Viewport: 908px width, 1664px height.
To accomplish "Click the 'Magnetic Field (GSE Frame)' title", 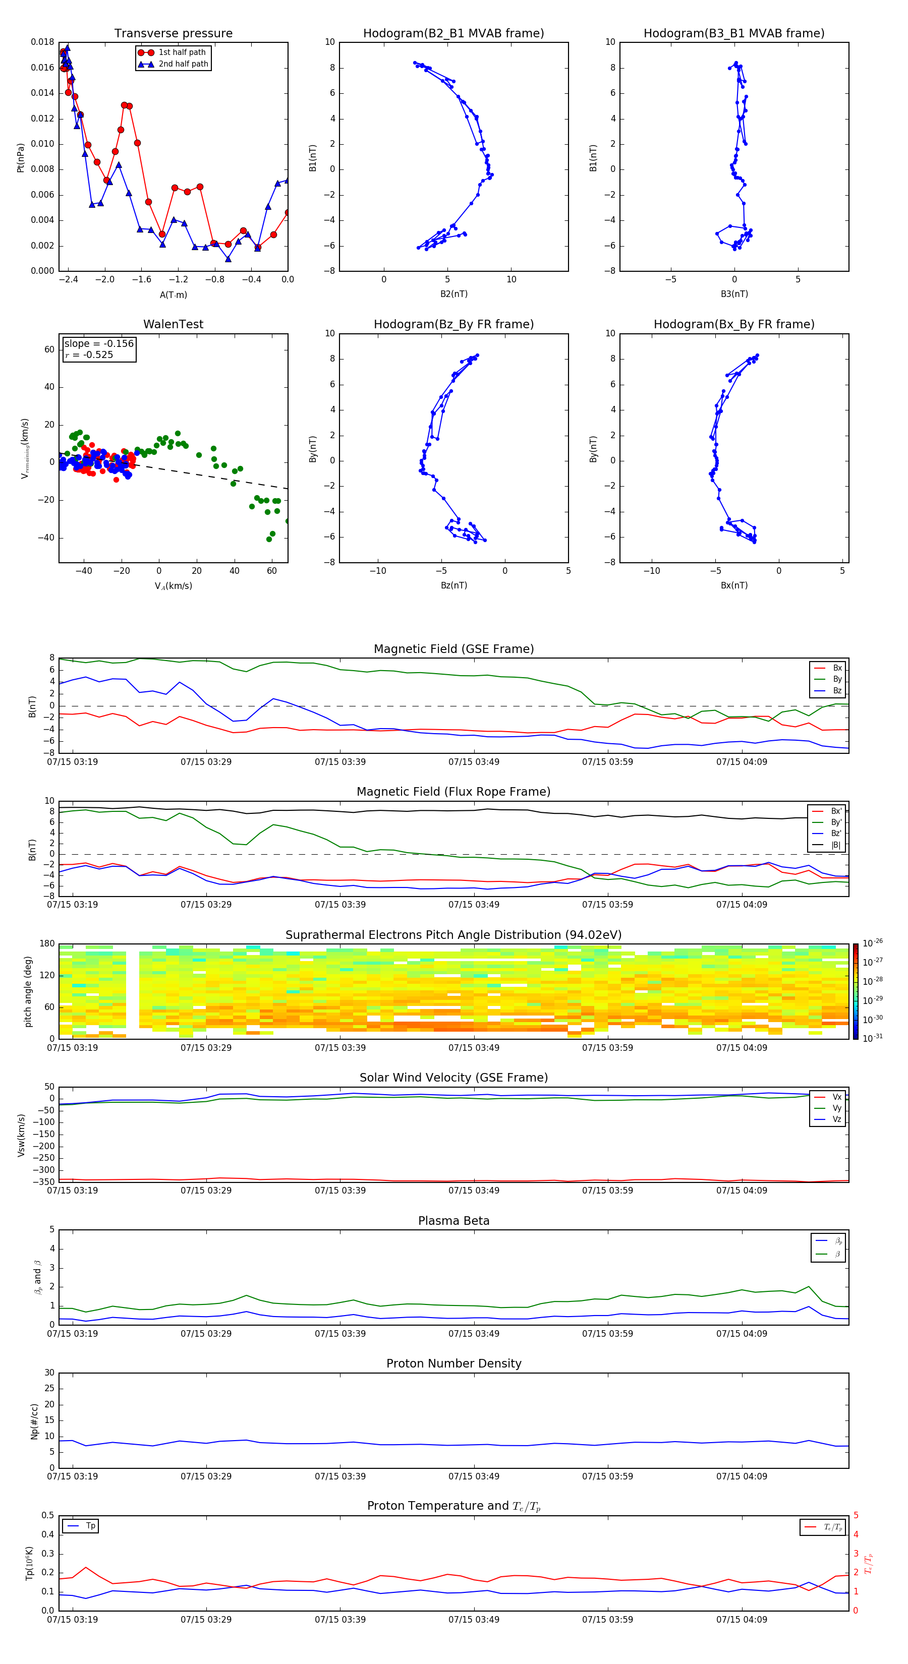I will click(453, 649).
